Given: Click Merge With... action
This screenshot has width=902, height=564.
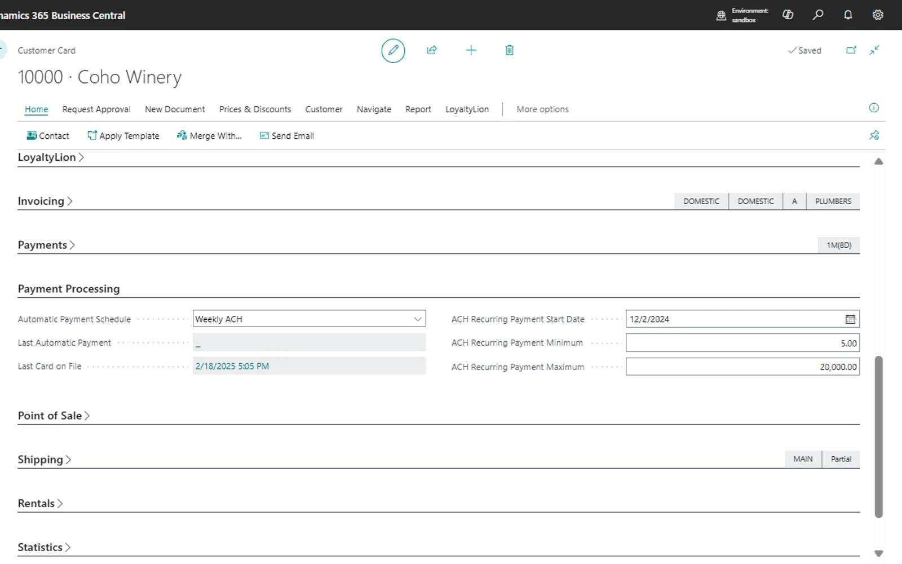Looking at the screenshot, I should pos(209,136).
